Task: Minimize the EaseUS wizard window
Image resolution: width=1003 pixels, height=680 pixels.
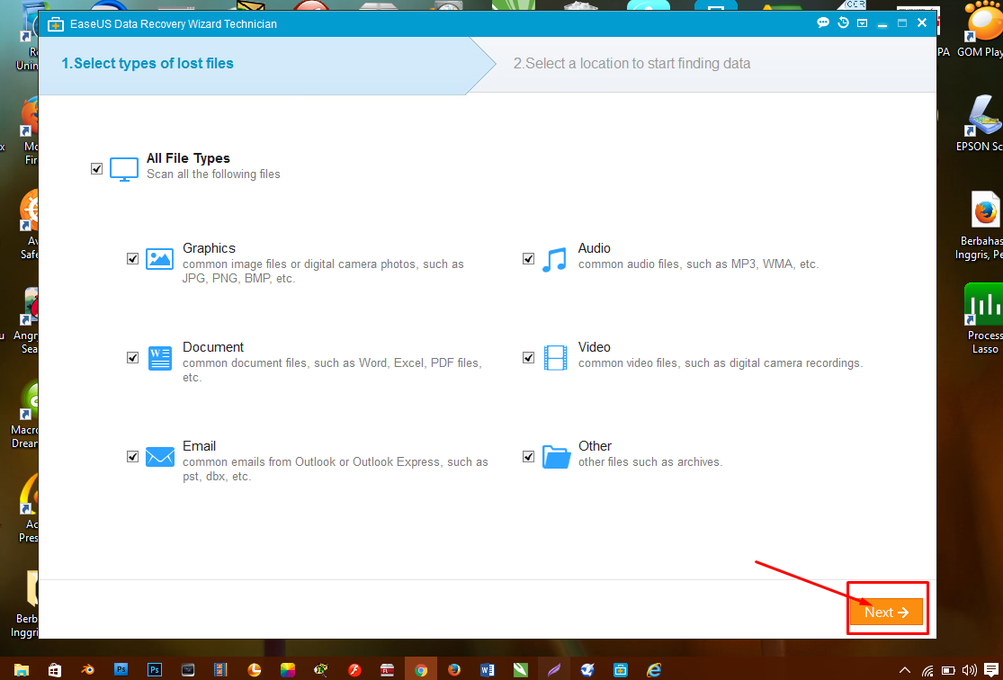Action: (x=882, y=23)
